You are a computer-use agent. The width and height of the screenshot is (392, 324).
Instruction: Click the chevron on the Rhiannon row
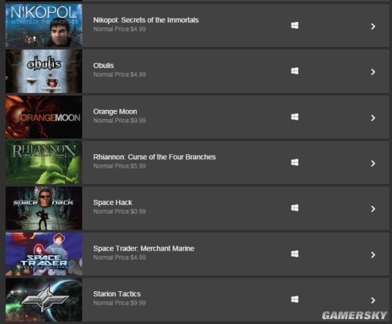click(x=373, y=163)
